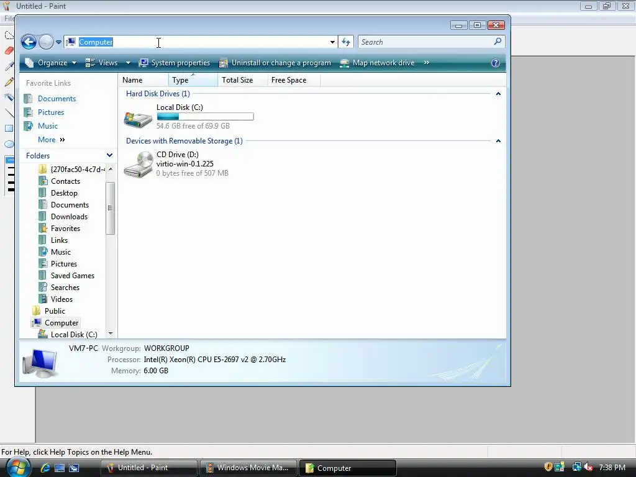Open the Views dropdown arrow
This screenshot has height=477, width=636.
[x=128, y=63]
